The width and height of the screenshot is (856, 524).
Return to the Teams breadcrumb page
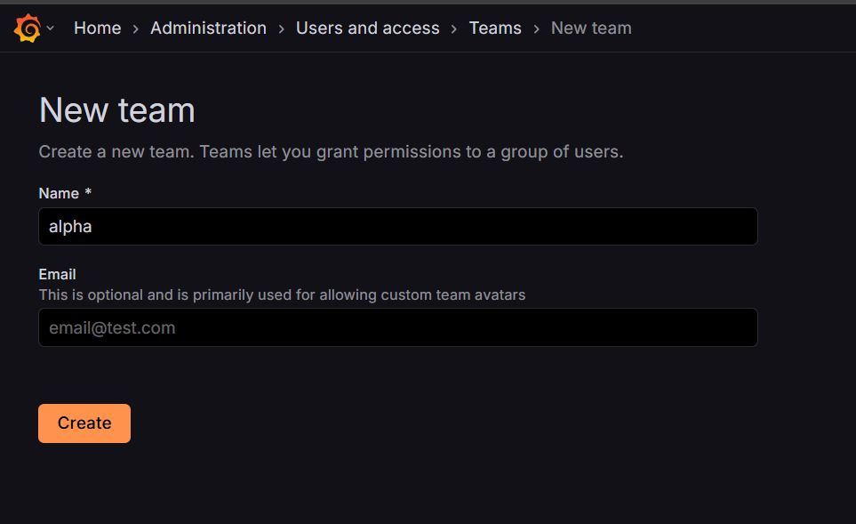(x=495, y=28)
